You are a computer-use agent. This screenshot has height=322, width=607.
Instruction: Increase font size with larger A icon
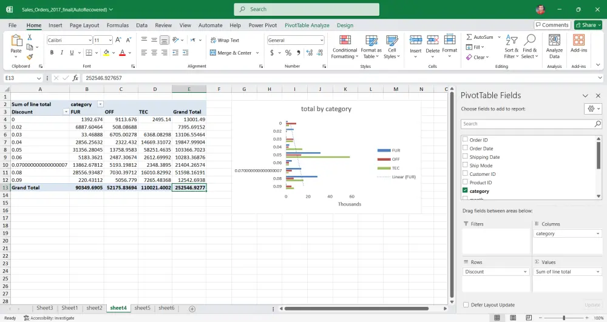point(118,40)
